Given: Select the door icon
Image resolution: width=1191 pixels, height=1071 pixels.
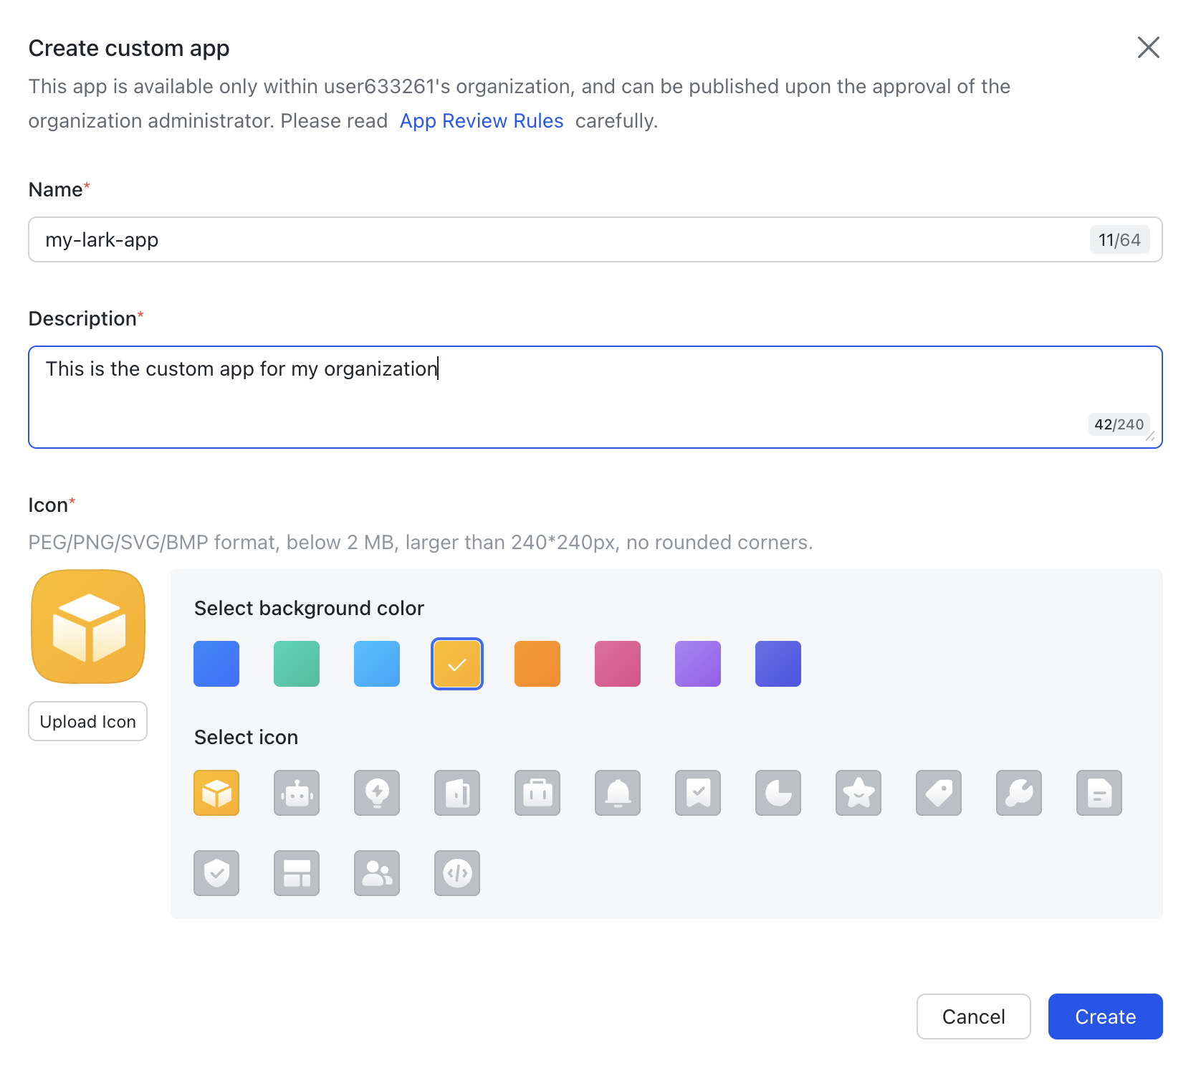Looking at the screenshot, I should [457, 793].
